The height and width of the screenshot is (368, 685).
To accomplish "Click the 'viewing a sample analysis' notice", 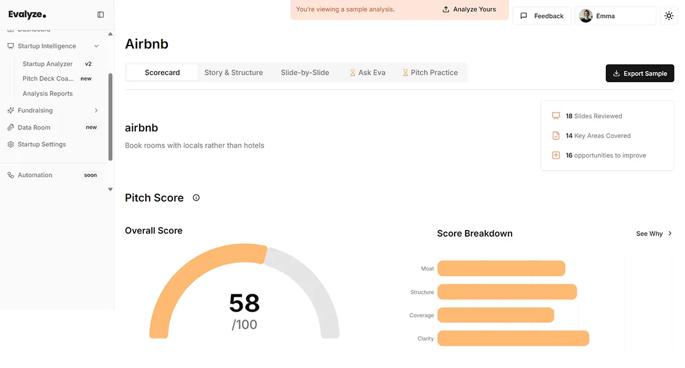I will [345, 9].
